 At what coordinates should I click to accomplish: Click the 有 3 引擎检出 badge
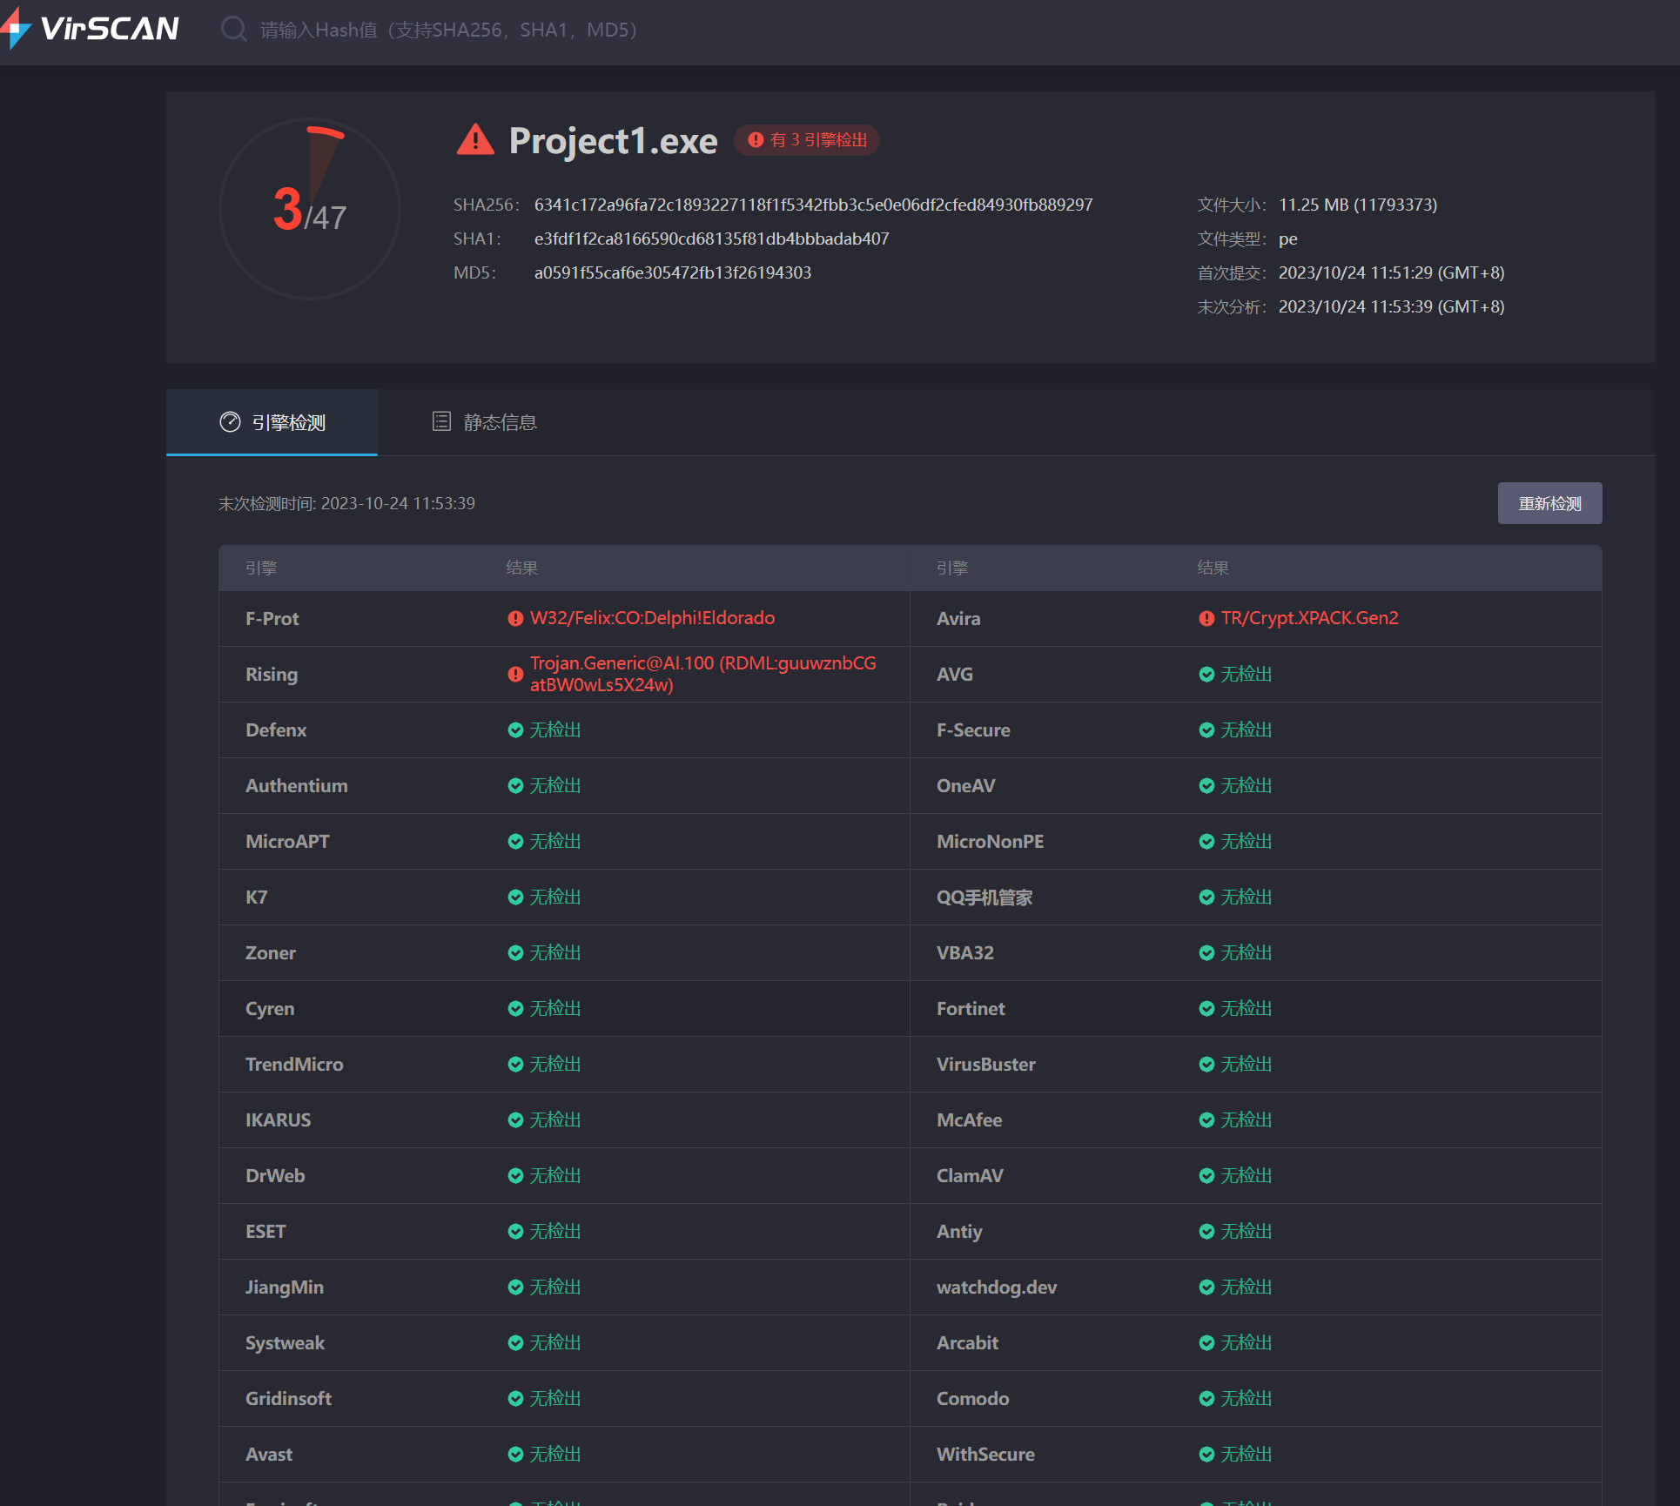point(807,140)
